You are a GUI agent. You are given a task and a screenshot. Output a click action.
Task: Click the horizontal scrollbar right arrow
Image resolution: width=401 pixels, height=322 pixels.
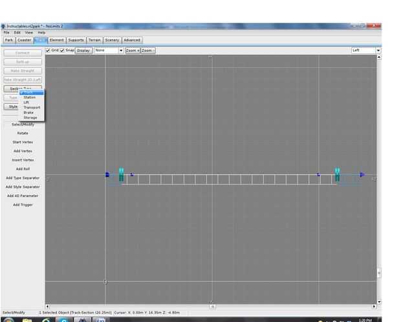point(374,306)
